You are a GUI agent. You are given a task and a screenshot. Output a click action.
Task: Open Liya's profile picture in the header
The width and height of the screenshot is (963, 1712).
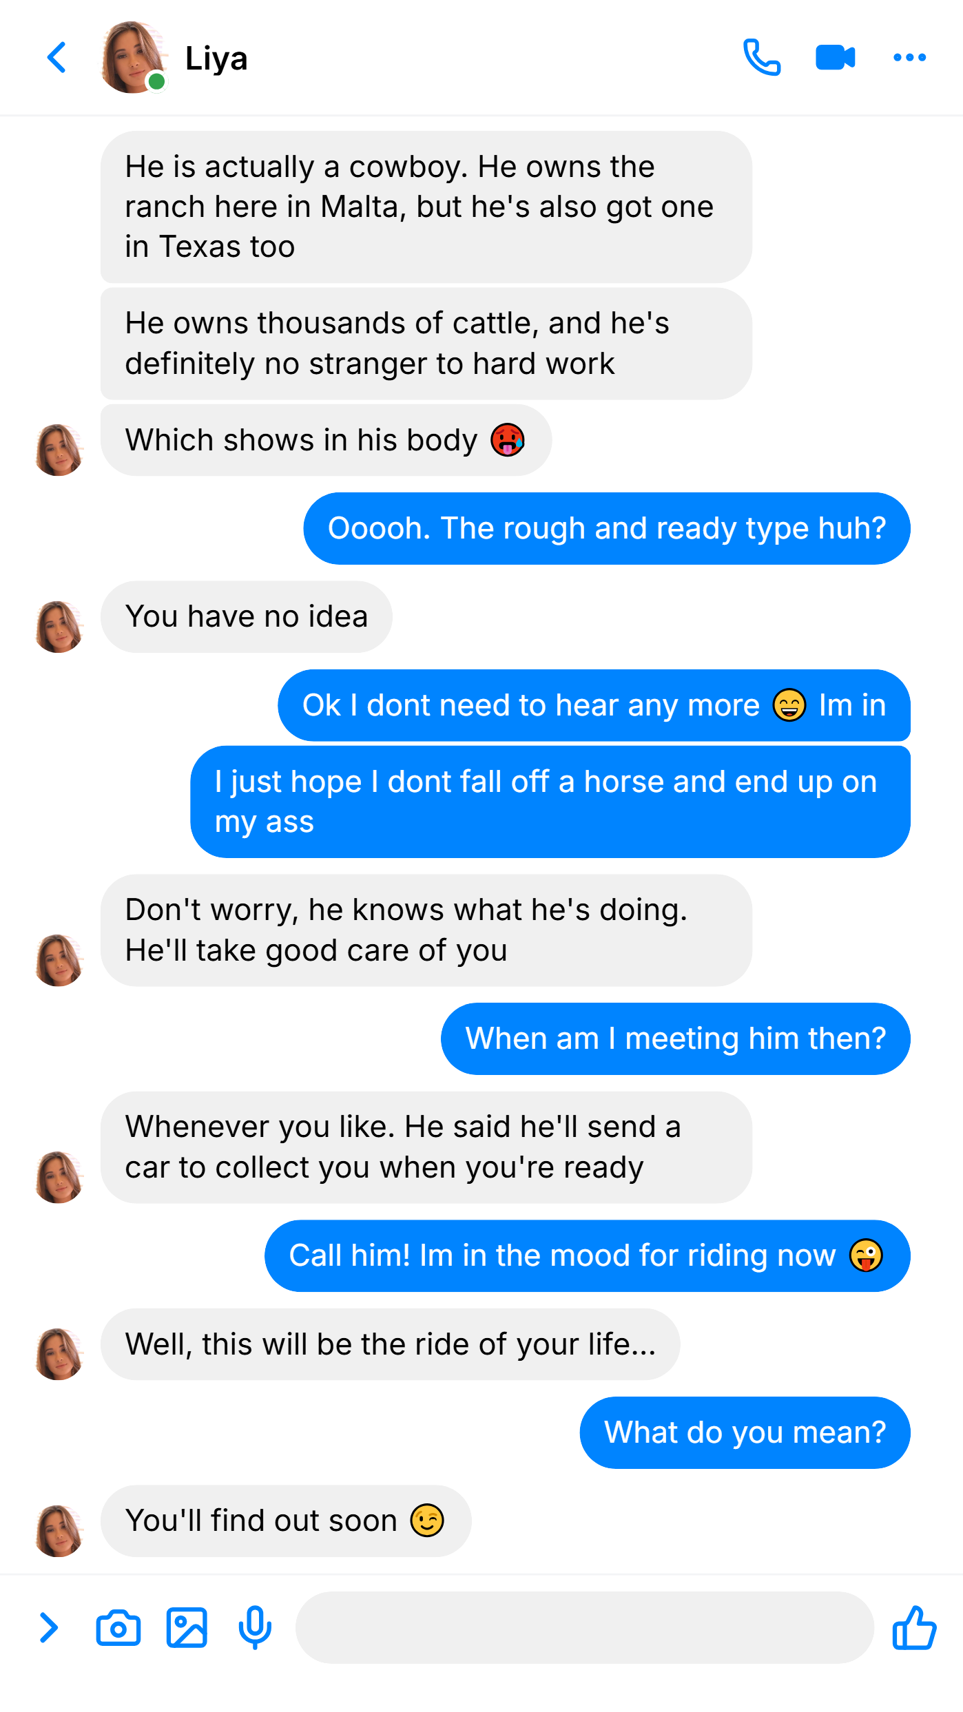click(x=133, y=57)
